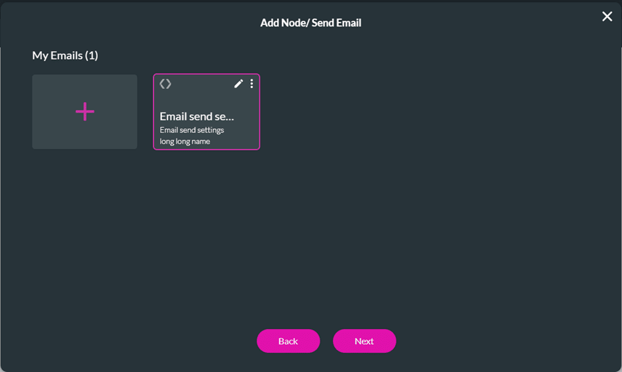Image resolution: width=622 pixels, height=372 pixels.
Task: Show more actions via vertical ellipsis icon
Action: click(251, 83)
